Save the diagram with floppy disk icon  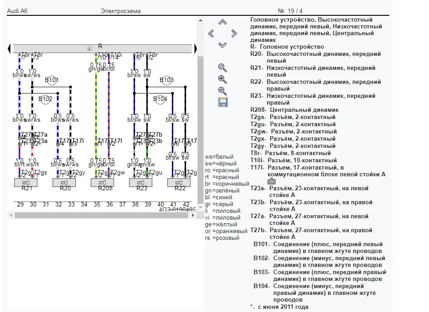click(x=223, y=102)
